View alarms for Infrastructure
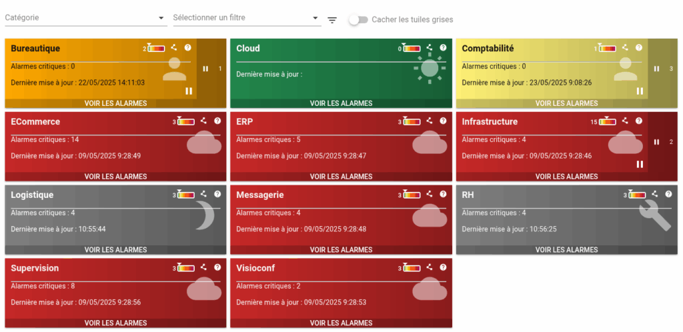The image size is (683, 332). point(567,177)
